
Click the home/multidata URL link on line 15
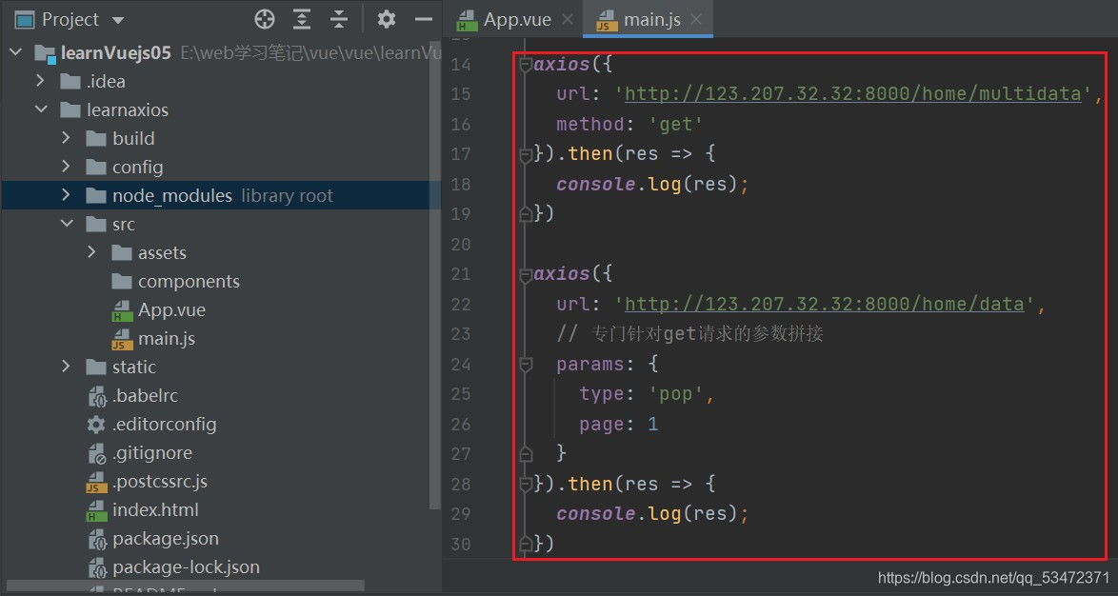point(852,94)
